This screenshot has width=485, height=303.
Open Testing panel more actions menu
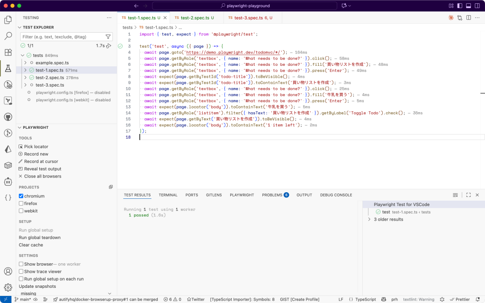click(109, 18)
